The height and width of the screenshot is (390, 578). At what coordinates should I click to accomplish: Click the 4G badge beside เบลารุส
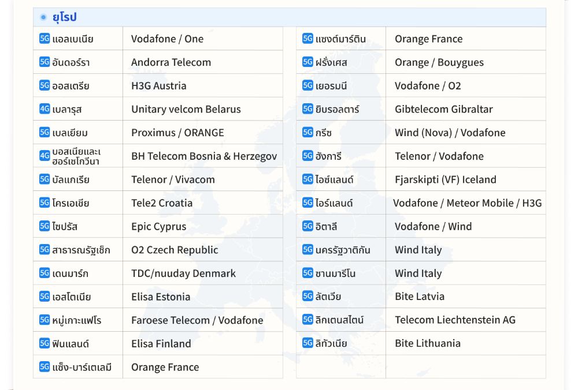pos(45,108)
